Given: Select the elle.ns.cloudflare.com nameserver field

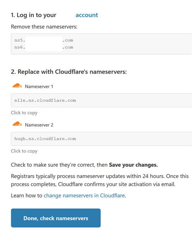Looking at the screenshot, I should click(101, 100).
